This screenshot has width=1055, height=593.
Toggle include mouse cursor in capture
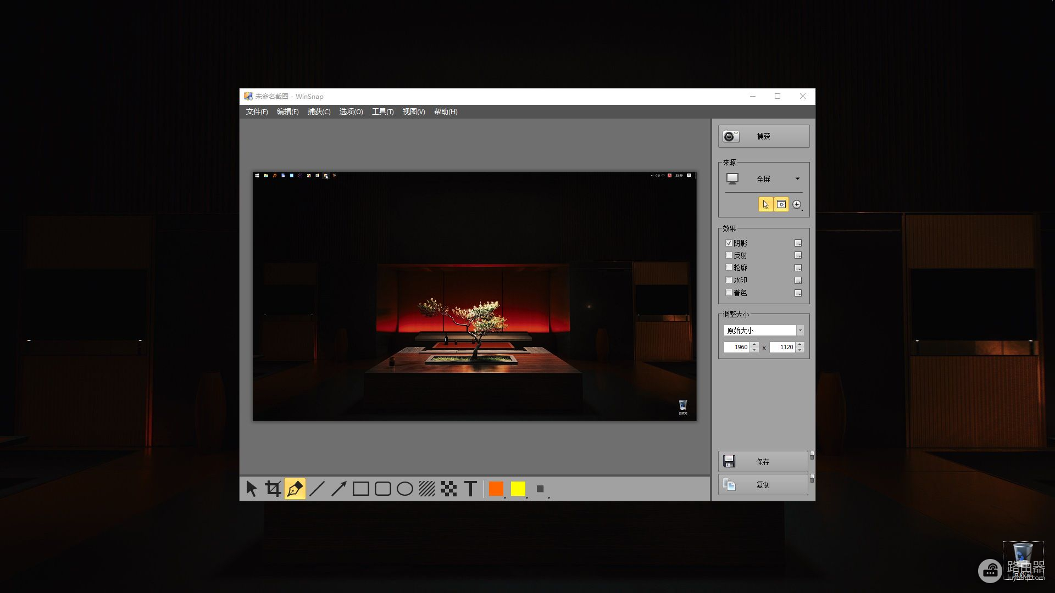pyautogui.click(x=765, y=204)
